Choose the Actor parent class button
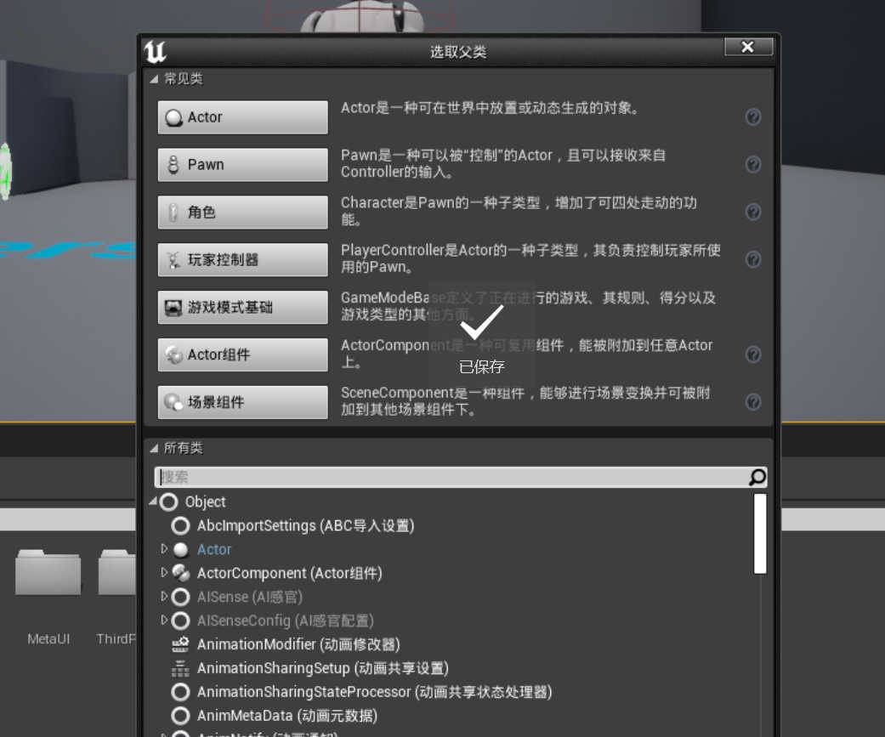Viewport: 885px width, 737px height. (242, 117)
